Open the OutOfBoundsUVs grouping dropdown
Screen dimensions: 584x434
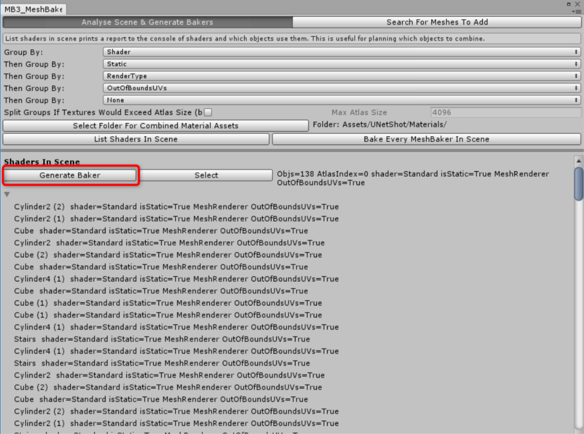[x=342, y=88]
